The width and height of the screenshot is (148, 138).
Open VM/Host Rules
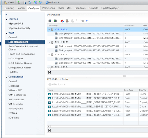tap(16, 99)
